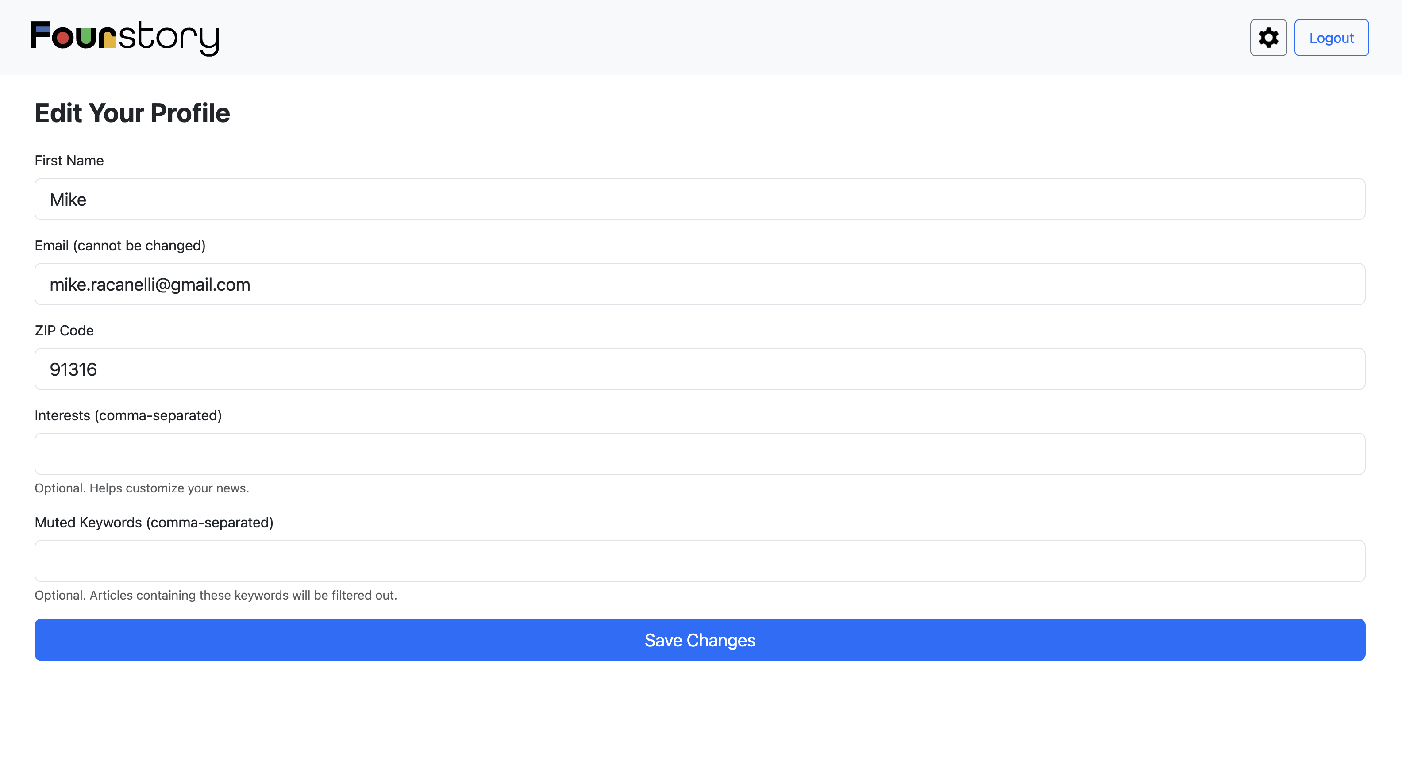Focus the First Name input containing Mike
The image size is (1402, 769).
[x=699, y=199]
